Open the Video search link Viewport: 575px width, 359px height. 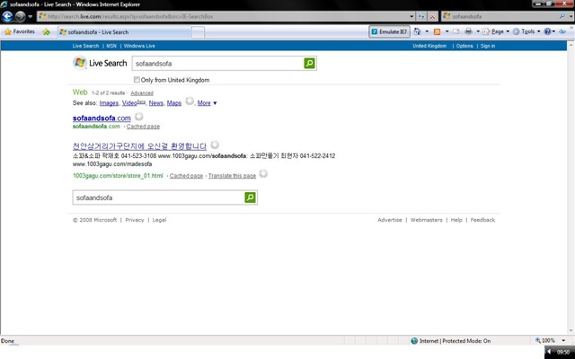click(129, 103)
